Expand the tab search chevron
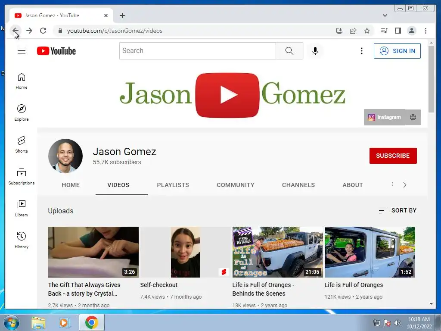The width and height of the screenshot is (441, 331). click(x=385, y=16)
